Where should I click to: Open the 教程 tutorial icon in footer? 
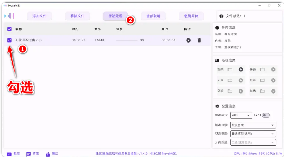(x=9, y=154)
